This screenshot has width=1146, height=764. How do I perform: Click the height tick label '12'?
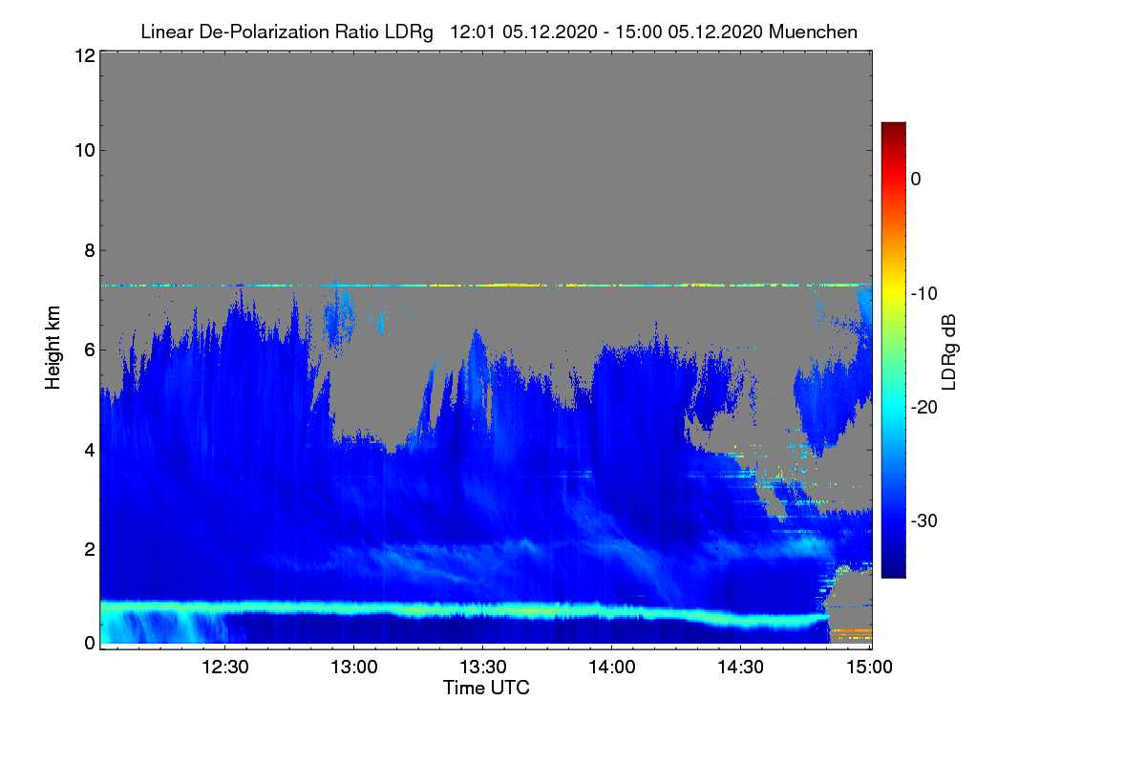pyautogui.click(x=84, y=55)
